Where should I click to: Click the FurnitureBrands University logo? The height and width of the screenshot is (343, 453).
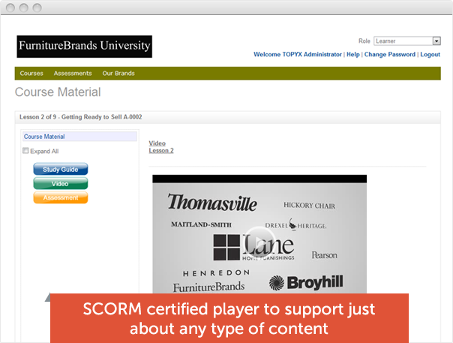[x=84, y=47]
